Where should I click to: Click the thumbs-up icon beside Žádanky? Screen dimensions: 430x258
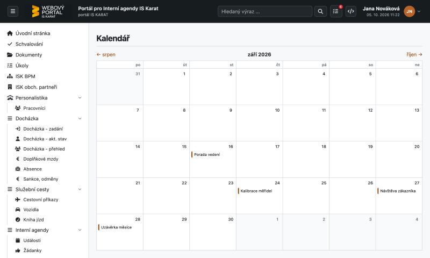pos(18,250)
